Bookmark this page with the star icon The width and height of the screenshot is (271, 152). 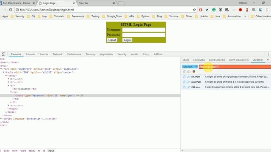point(194,10)
